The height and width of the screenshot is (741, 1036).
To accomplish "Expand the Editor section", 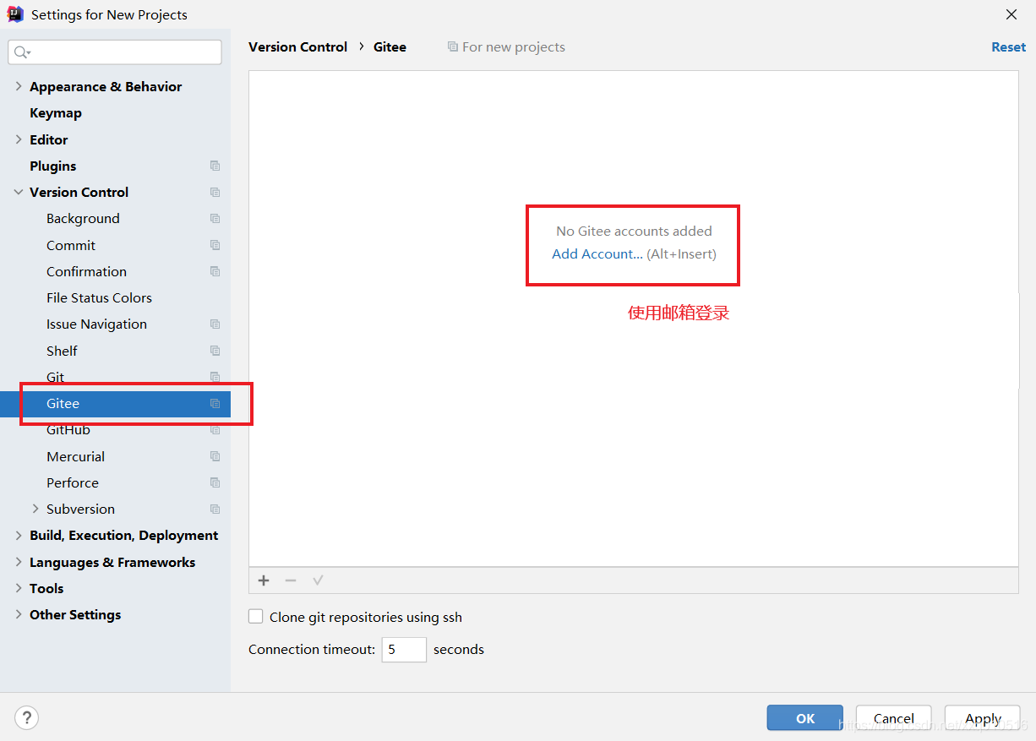I will click(19, 139).
